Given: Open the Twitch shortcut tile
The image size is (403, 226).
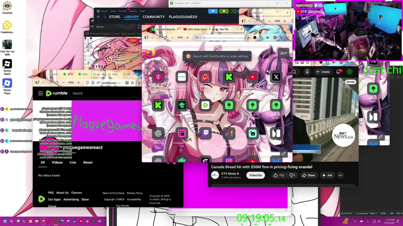Looking at the screenshot, I should pyautogui.click(x=205, y=133).
